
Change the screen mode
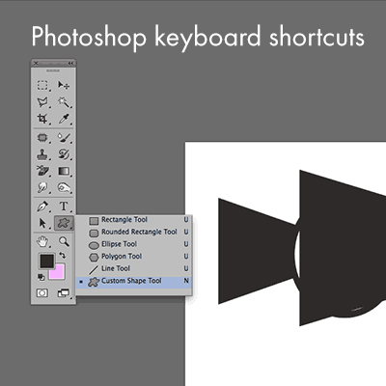pyautogui.click(x=64, y=293)
